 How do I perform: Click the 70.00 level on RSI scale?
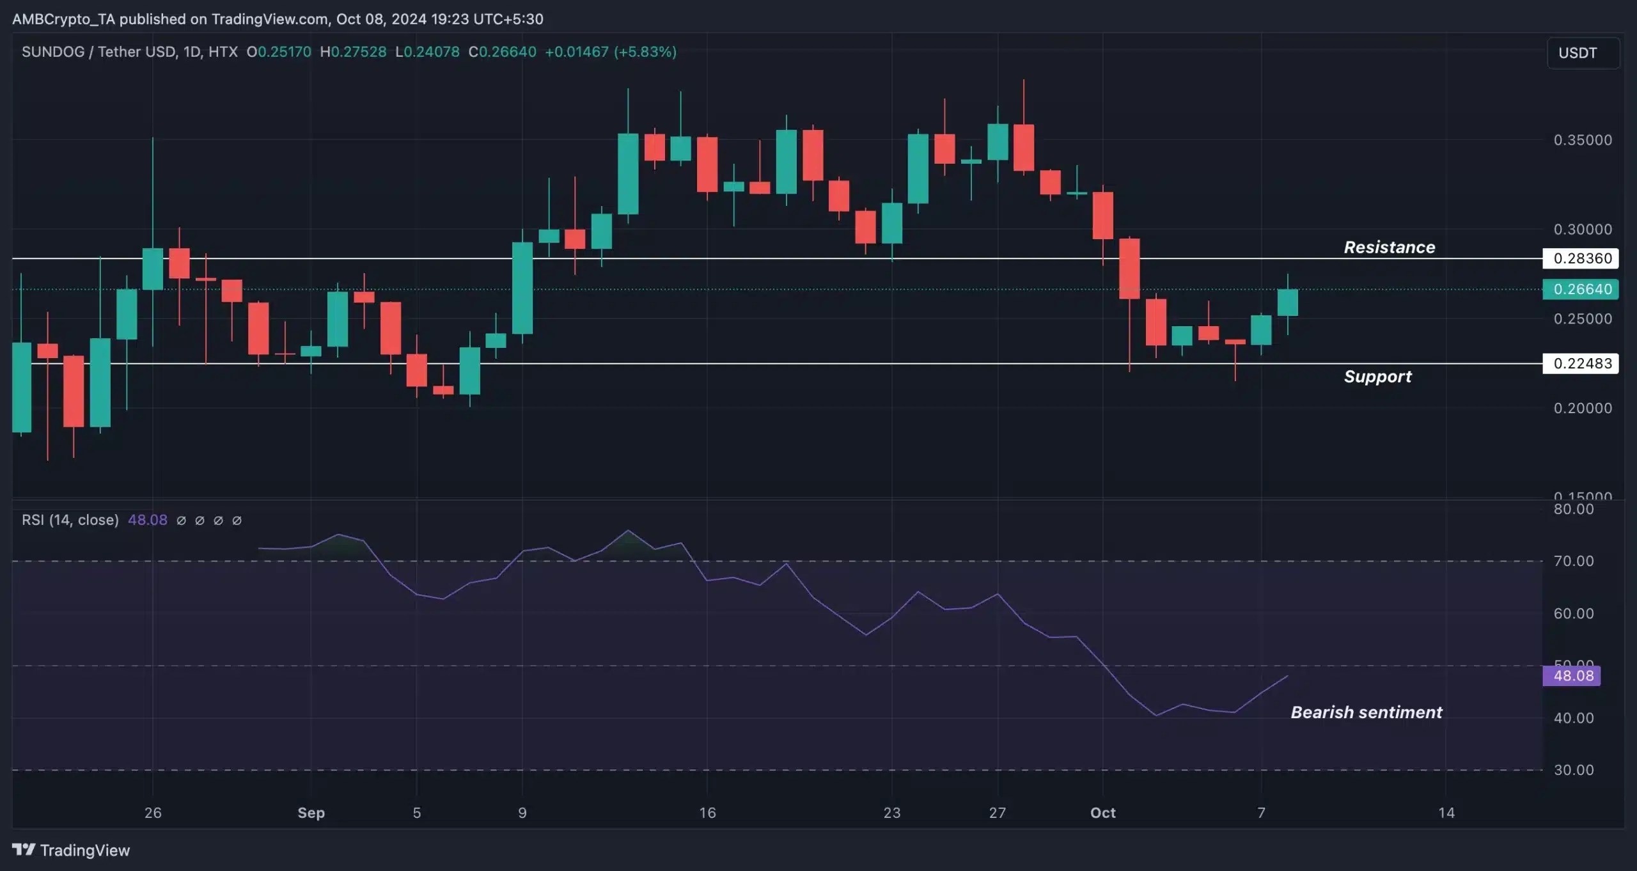click(1573, 561)
